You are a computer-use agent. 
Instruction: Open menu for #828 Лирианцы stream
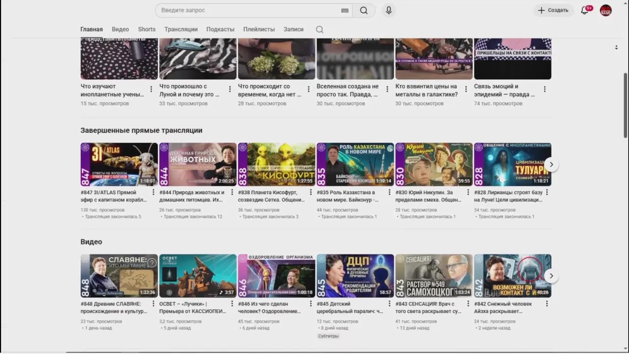[x=546, y=192]
